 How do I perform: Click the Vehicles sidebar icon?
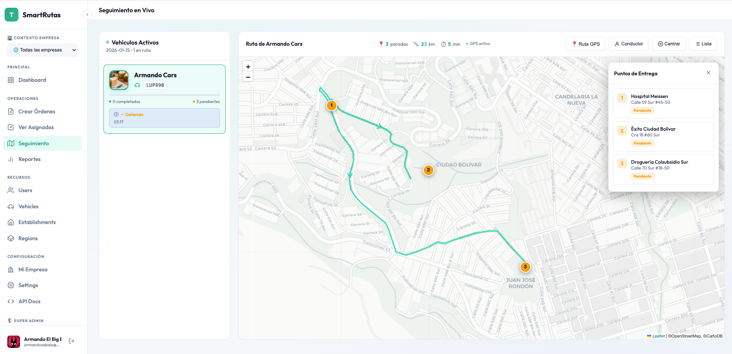coord(11,206)
